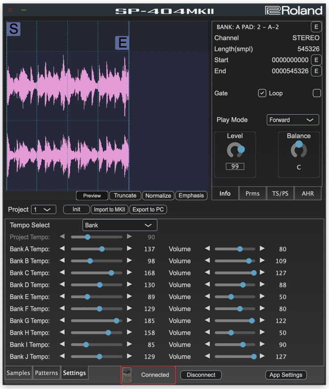
Task: Click the Bank A Tempo slider
Action: coord(97,249)
